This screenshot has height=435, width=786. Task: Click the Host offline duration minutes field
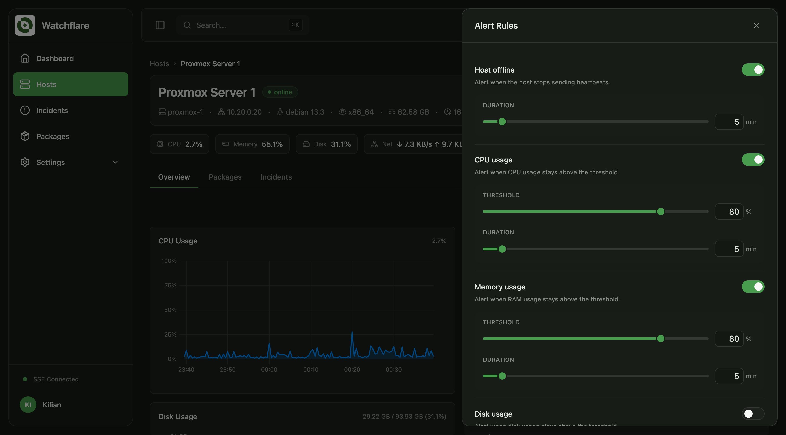(x=729, y=122)
